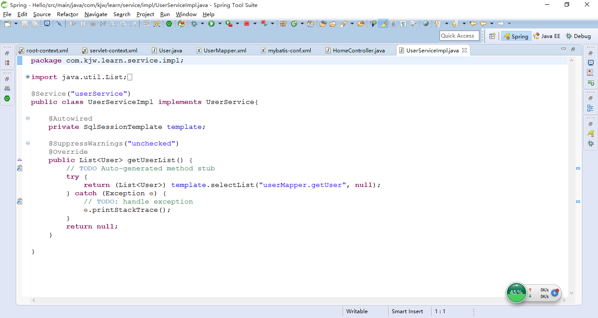Click the relaunch red-square-with-play icon
The height and width of the screenshot is (318, 598).
coord(264,24)
